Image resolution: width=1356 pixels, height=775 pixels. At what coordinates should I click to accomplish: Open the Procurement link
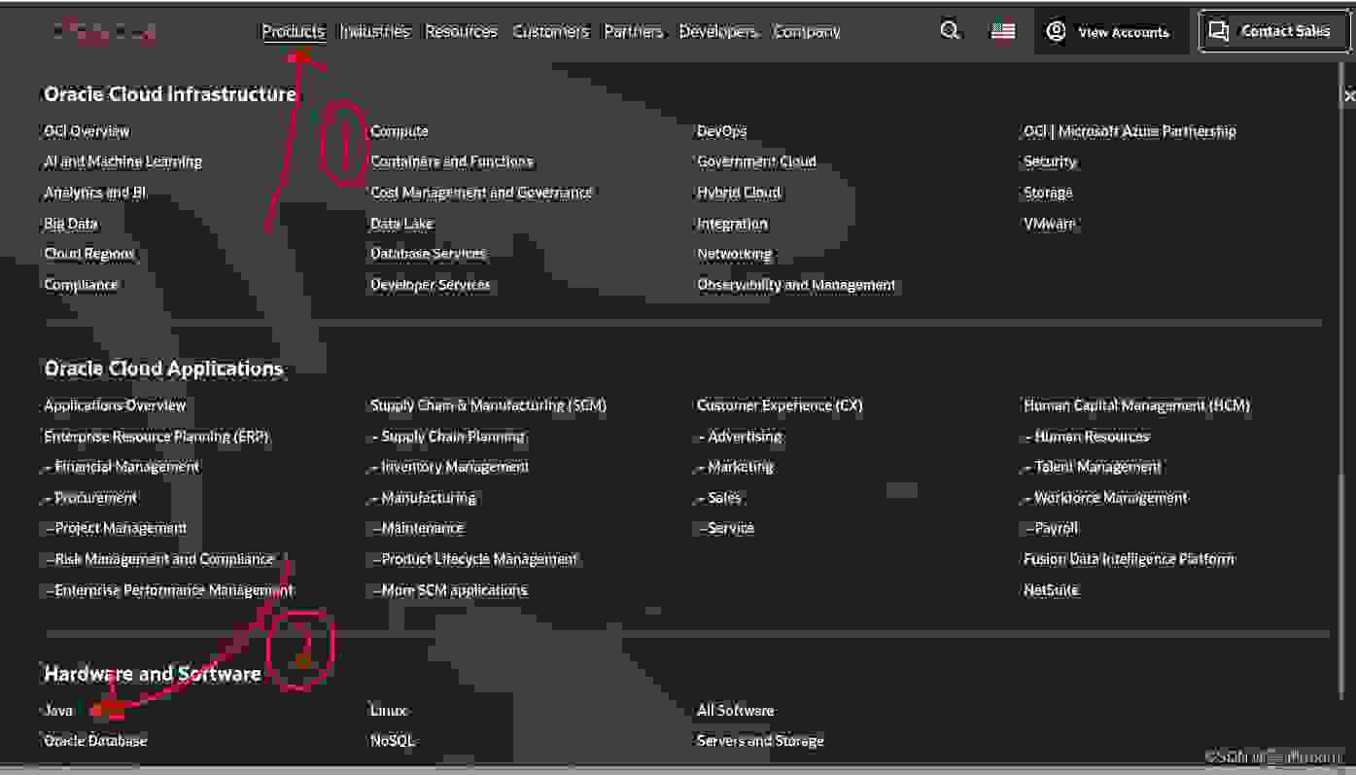[90, 498]
